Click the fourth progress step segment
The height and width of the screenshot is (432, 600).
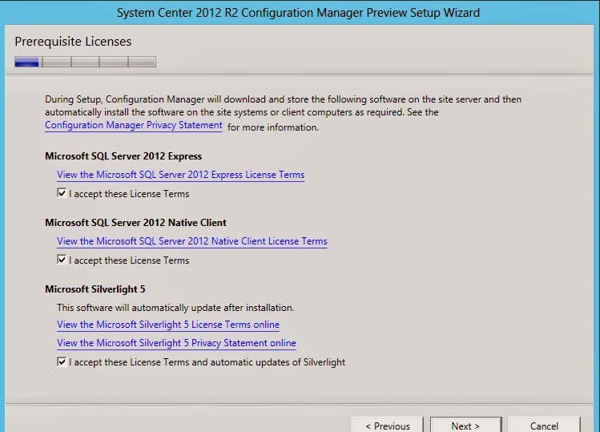click(114, 62)
